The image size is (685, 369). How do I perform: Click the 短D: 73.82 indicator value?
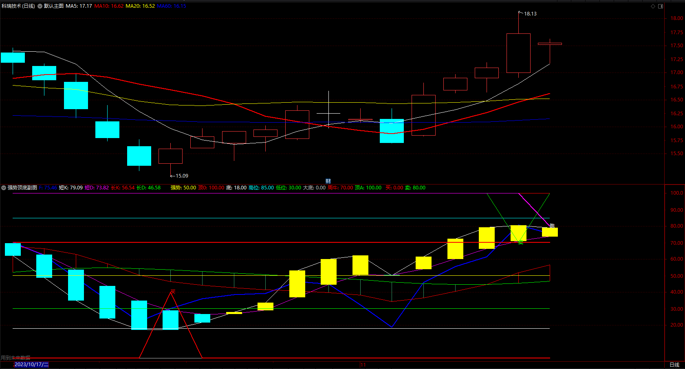tap(97, 188)
